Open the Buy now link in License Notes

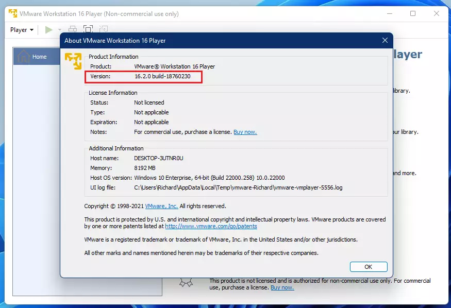[x=245, y=132]
